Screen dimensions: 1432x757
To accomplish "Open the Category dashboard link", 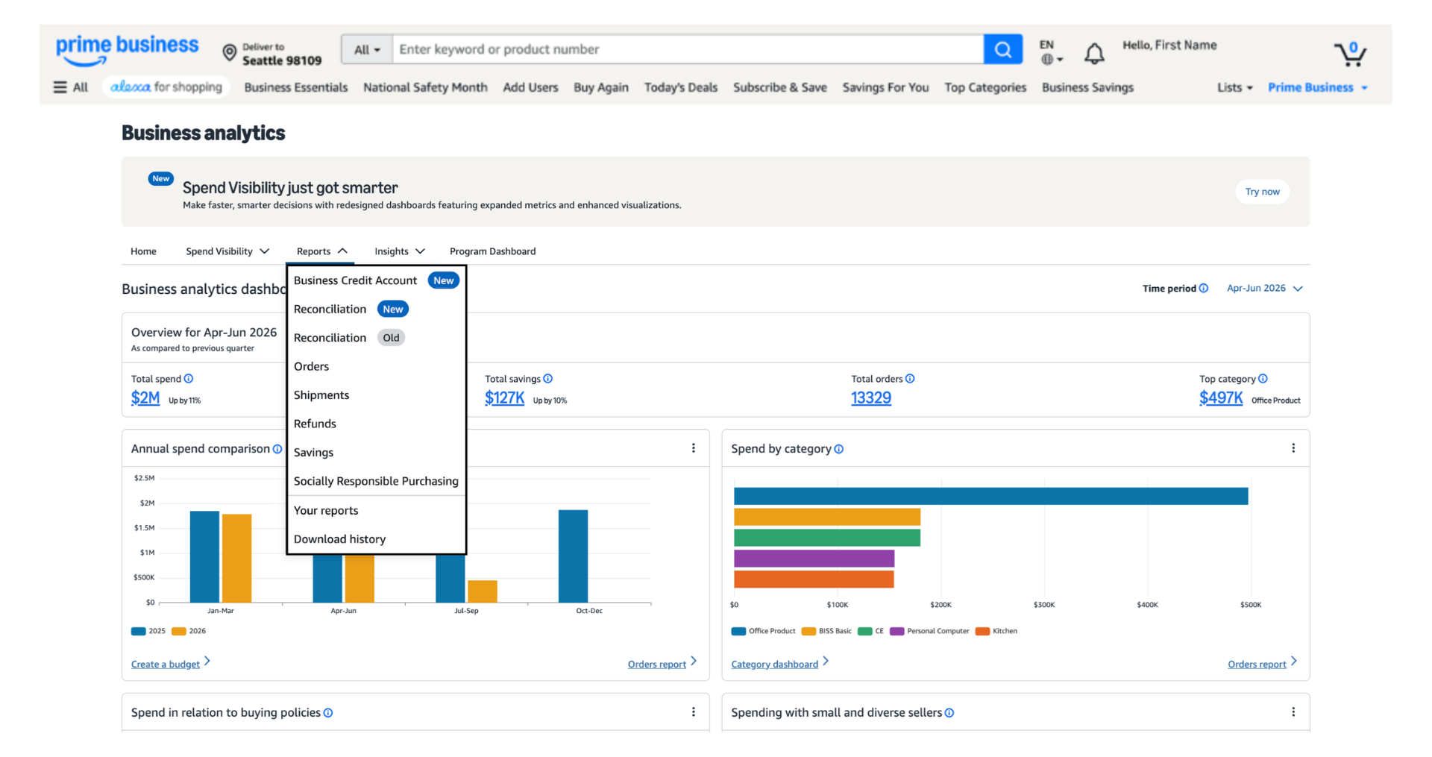I will point(774,664).
